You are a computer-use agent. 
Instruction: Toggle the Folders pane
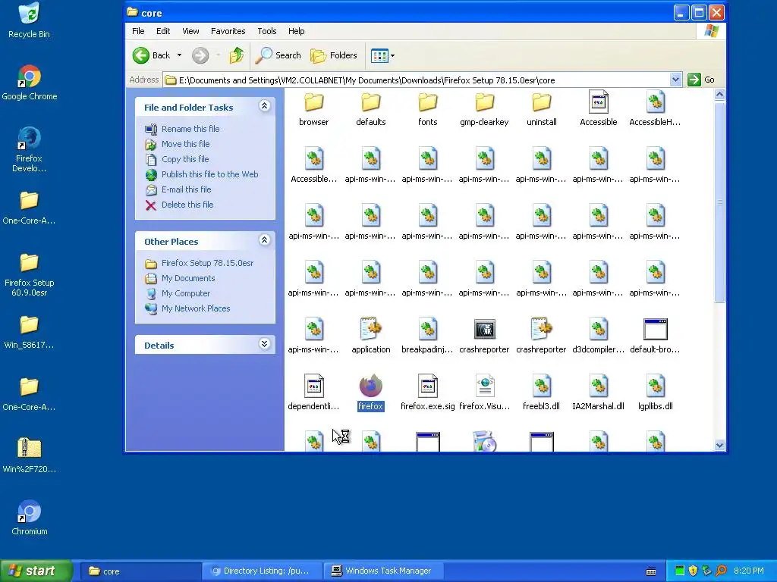click(x=334, y=55)
